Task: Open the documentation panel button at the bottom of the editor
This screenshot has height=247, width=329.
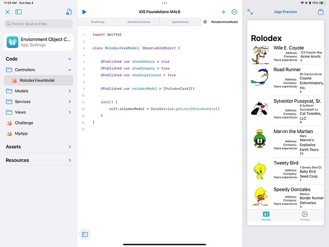Action: coord(85,234)
